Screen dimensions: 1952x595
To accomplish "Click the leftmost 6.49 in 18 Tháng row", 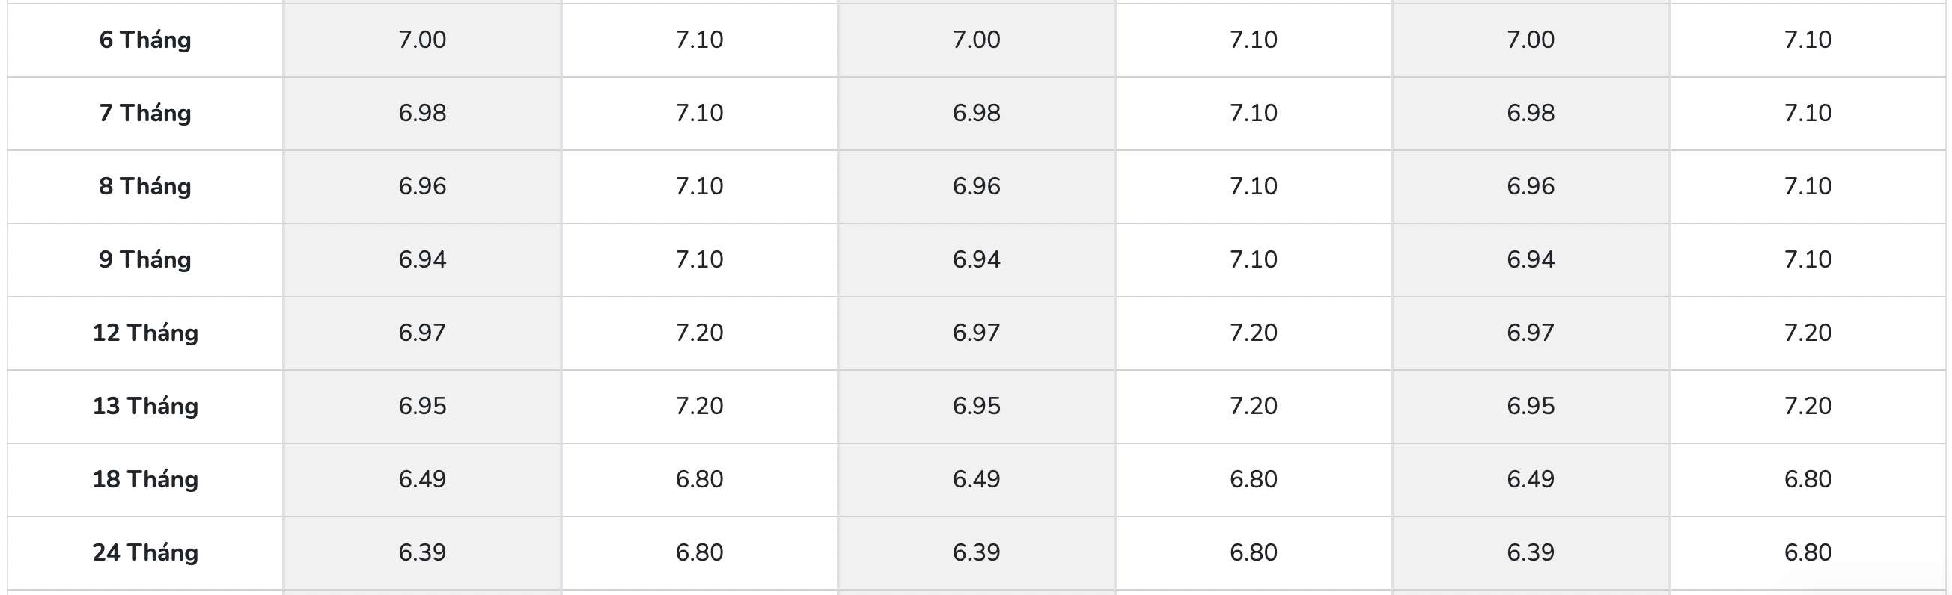I will pos(422,479).
